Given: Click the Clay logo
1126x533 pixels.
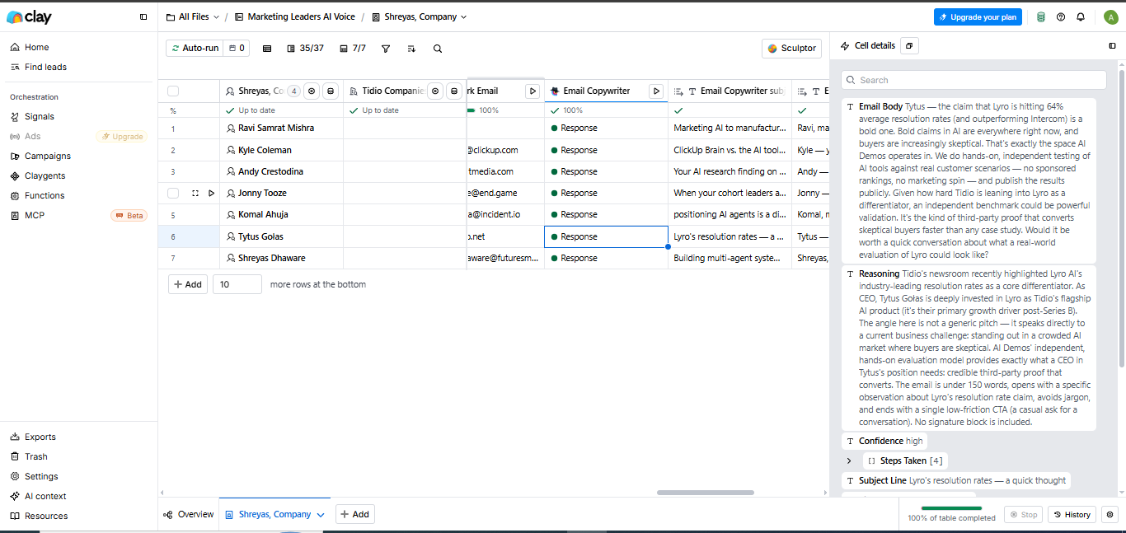Looking at the screenshot, I should coord(28,16).
